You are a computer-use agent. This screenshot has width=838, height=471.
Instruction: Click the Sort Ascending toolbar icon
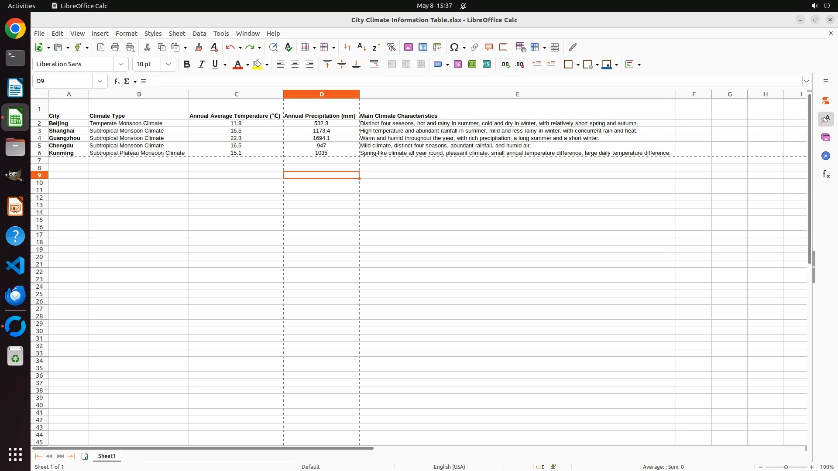361,47
